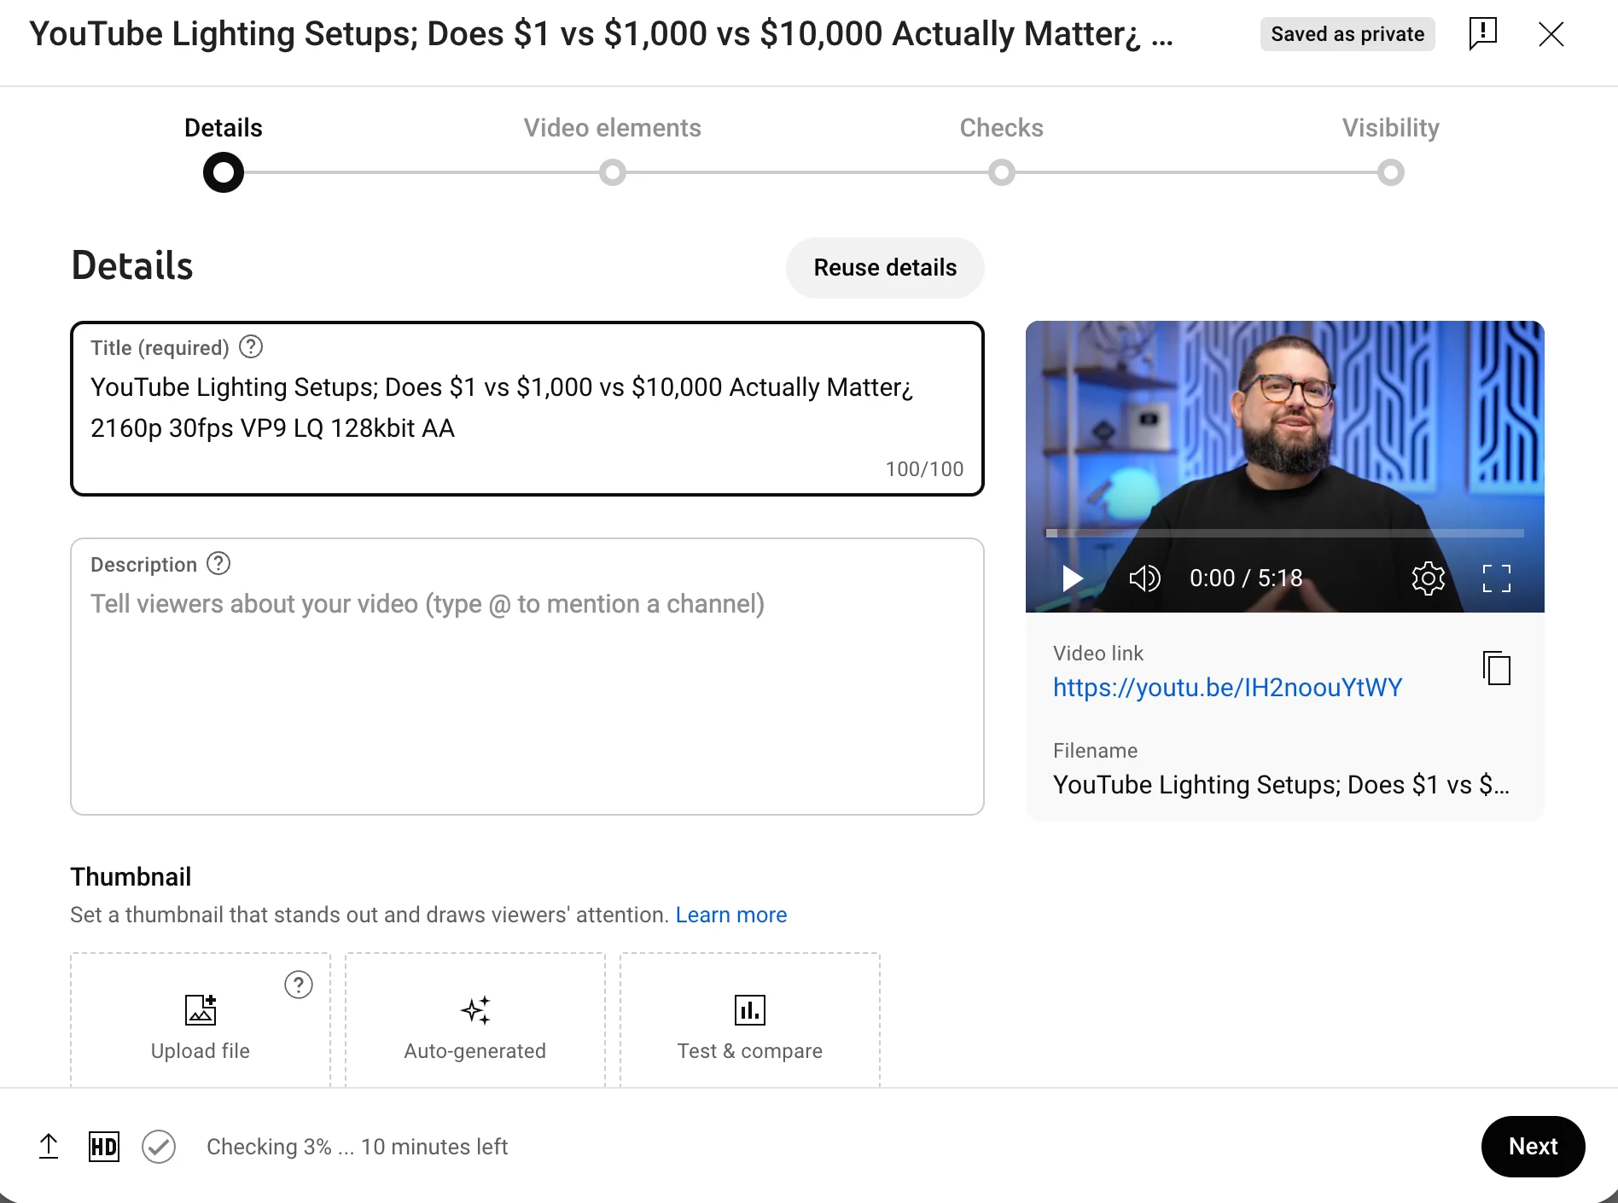Click the upload status arrow icon
This screenshot has width=1618, height=1203.
[49, 1147]
